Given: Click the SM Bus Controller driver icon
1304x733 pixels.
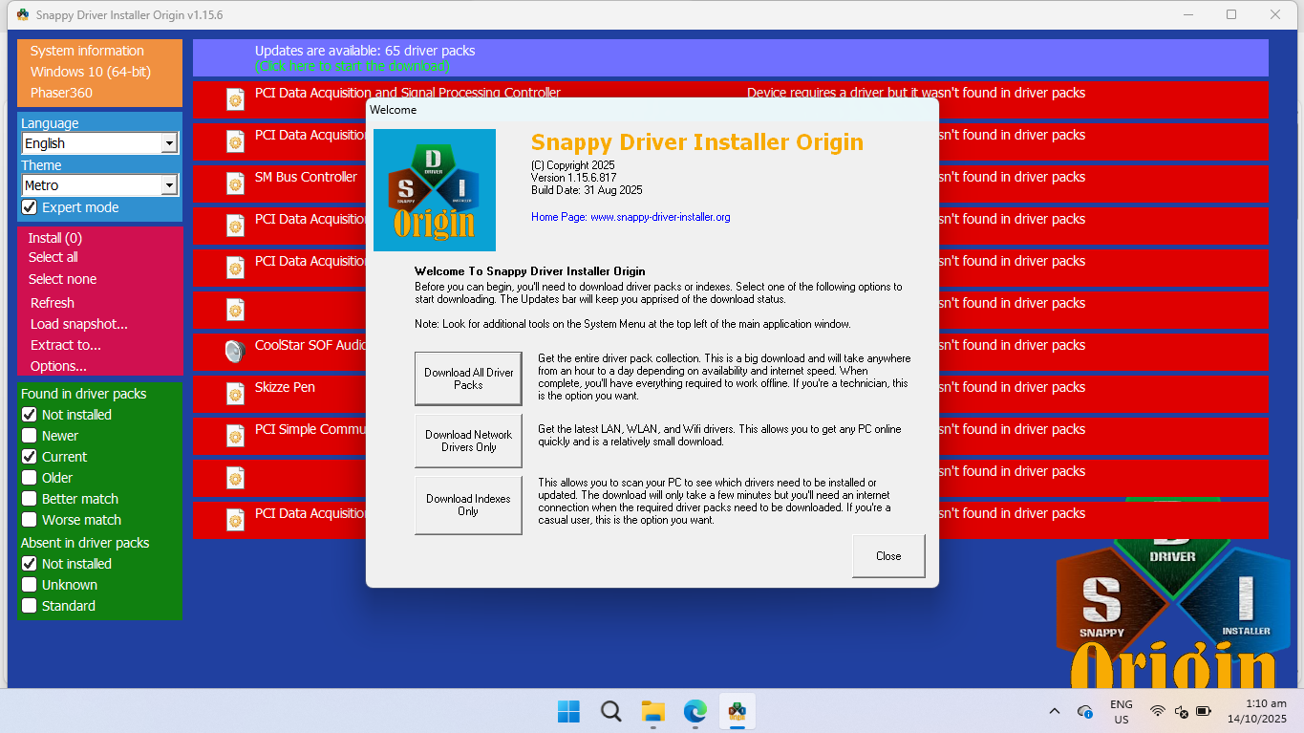Looking at the screenshot, I should 235,183.
